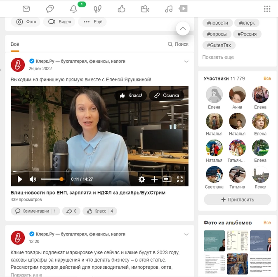Click the Пригласить invite button
Image resolution: width=278 pixels, height=277 pixels.
pyautogui.click(x=238, y=200)
